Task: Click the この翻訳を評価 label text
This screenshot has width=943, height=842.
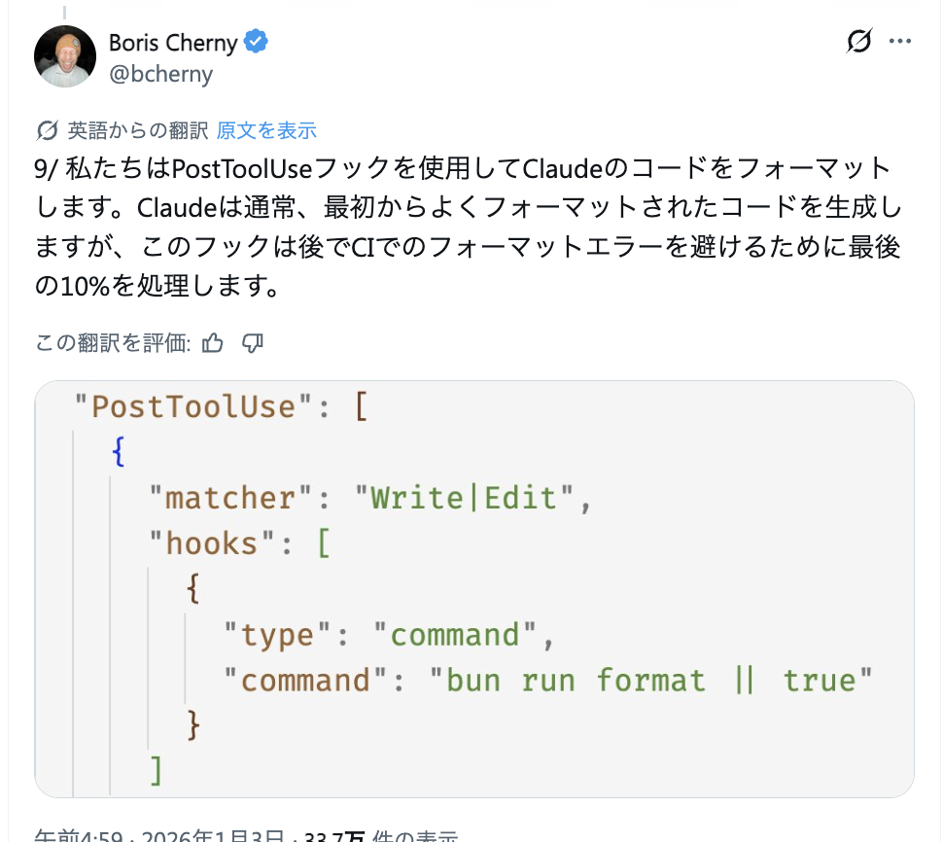Action: pos(113,342)
